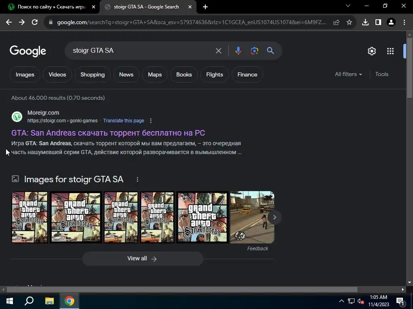Clear the search box with the X icon
The image size is (413, 309).
pyautogui.click(x=218, y=51)
